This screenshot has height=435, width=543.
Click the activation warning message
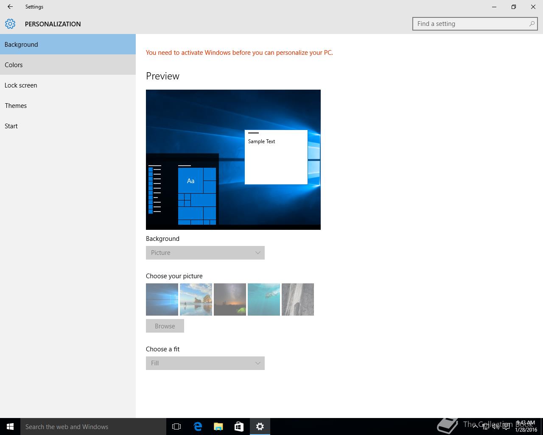239,53
